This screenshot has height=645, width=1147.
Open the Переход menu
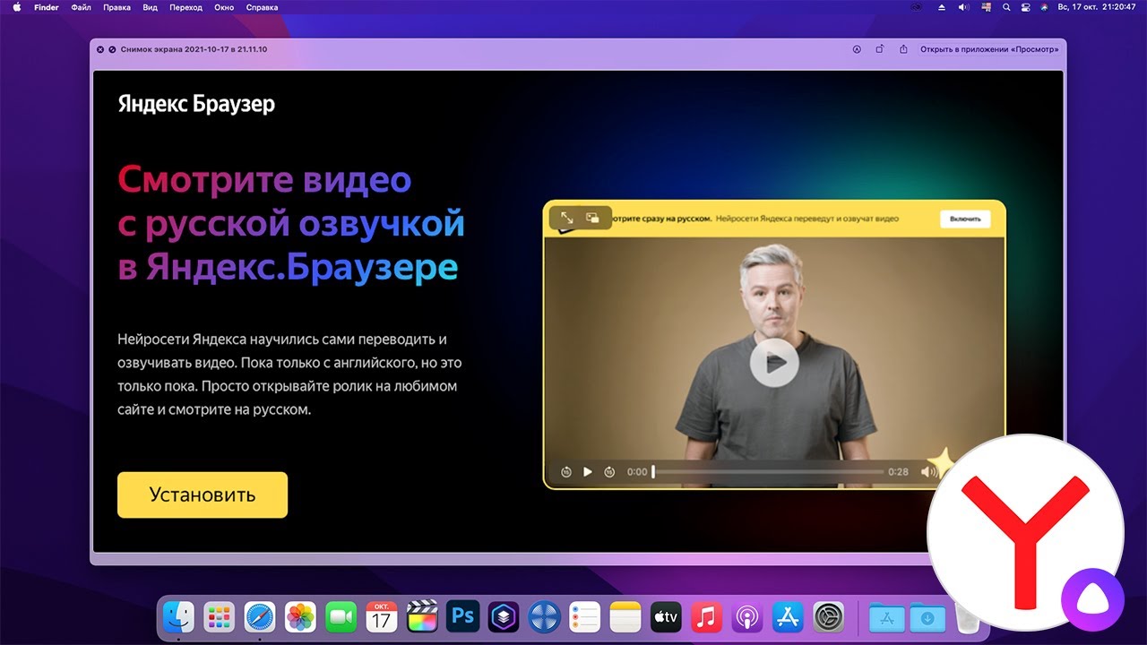185,7
